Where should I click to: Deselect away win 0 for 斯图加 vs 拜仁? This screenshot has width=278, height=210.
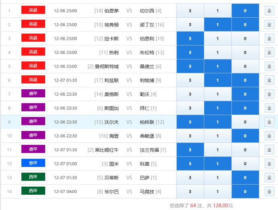click(x=245, y=108)
